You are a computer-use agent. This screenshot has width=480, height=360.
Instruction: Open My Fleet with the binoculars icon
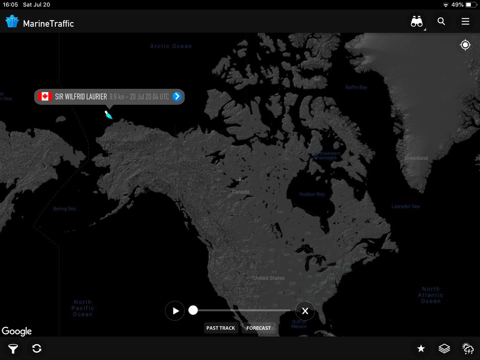[416, 22]
